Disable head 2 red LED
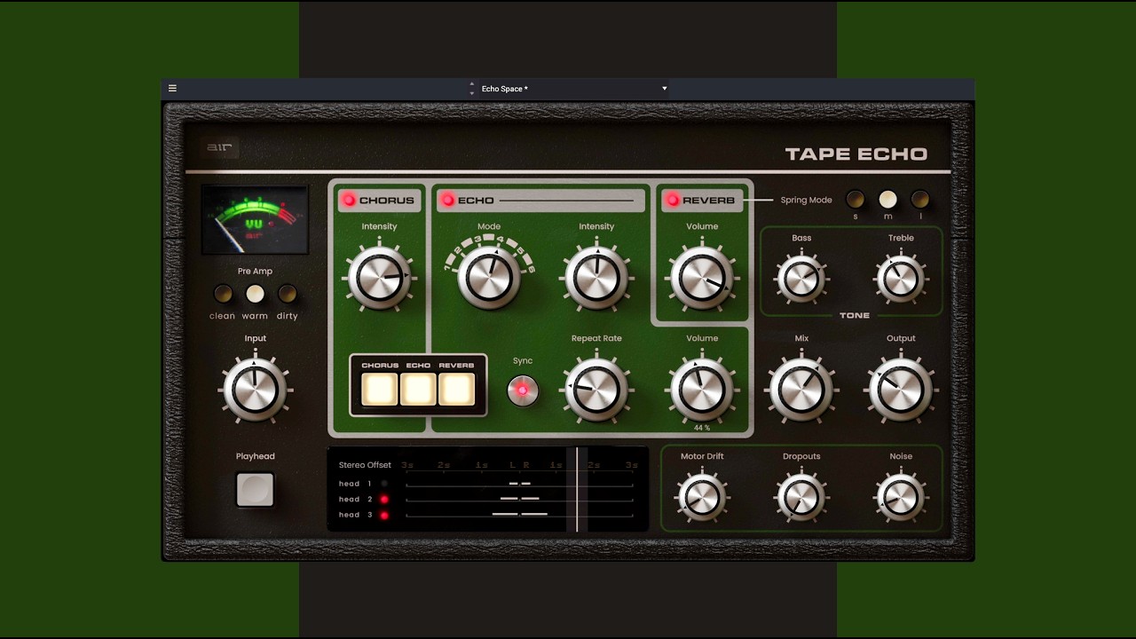Viewport: 1136px width, 639px height. (x=384, y=499)
